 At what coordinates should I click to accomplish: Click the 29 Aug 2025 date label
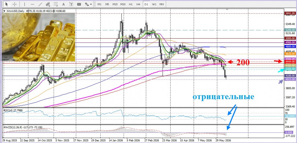tap(9, 141)
